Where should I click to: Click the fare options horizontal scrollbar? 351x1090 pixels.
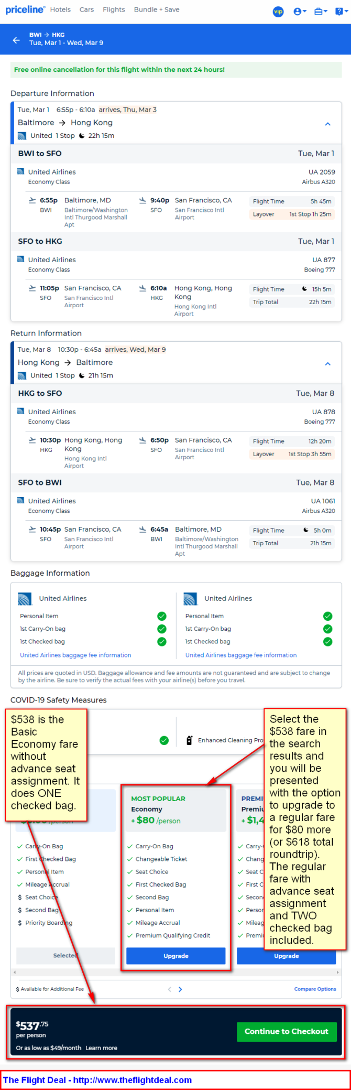[x=176, y=973]
